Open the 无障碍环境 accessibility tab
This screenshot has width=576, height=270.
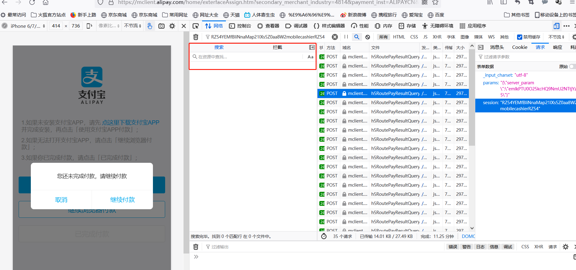click(438, 26)
